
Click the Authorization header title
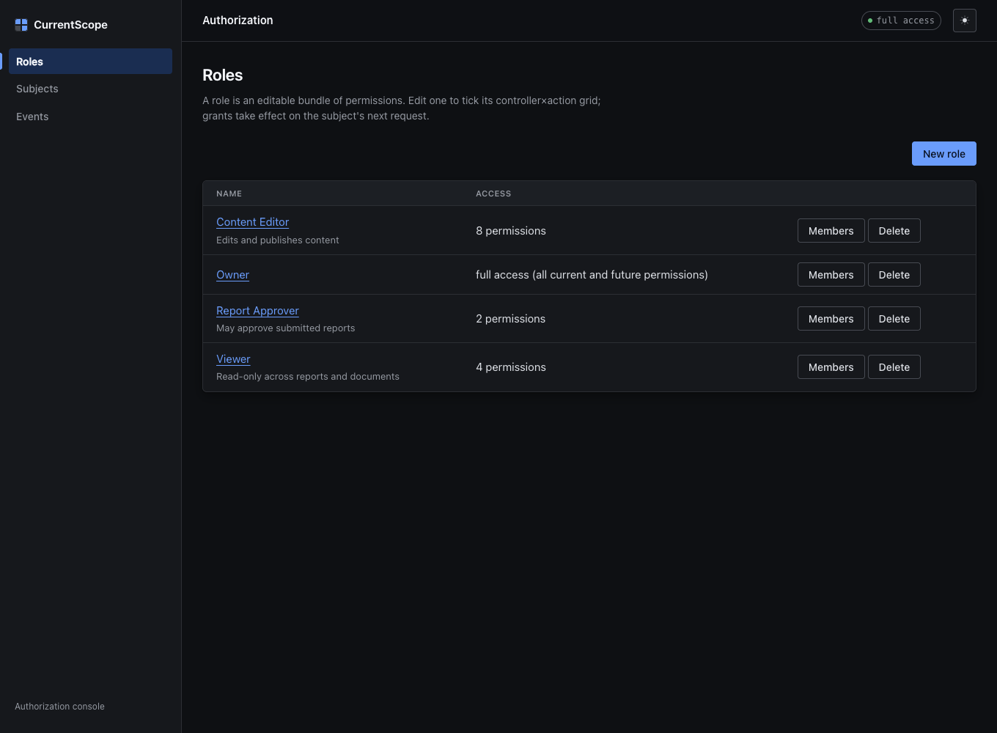(238, 21)
